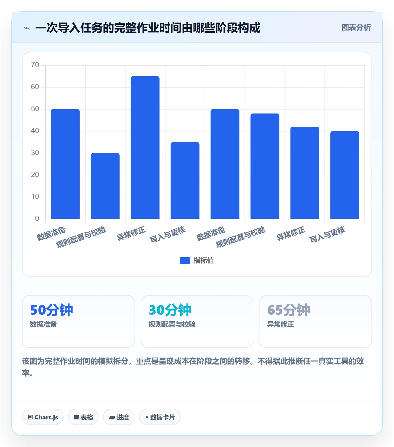Click the tallest bar valued 65

145,147
